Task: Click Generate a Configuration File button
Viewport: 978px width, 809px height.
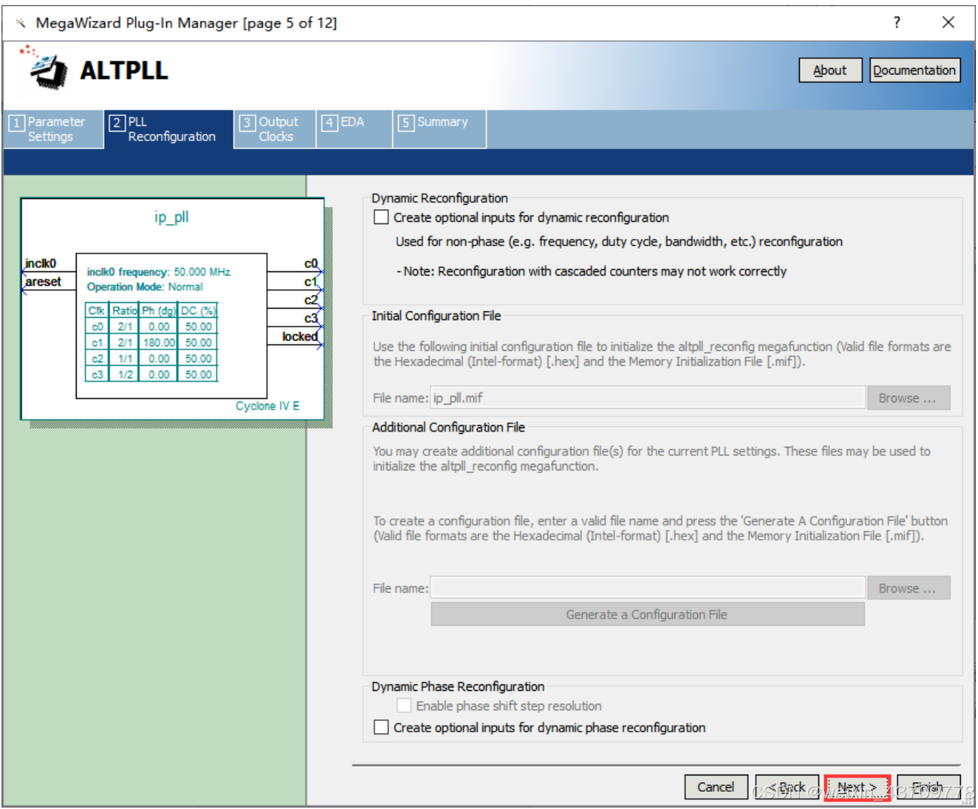Action: [x=647, y=614]
